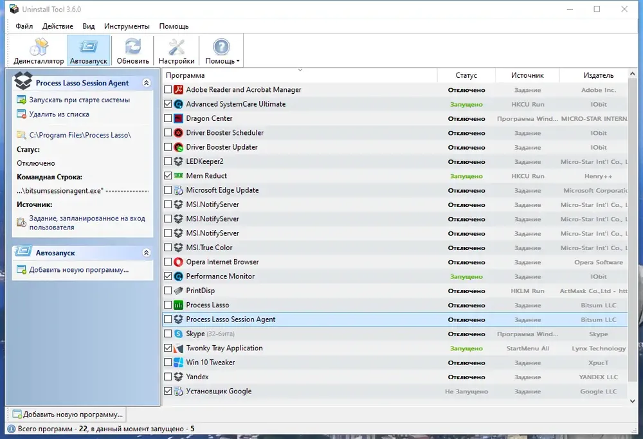Screen dimensions: 643x439
Task: Click the Win 10 Tweaker icon
Action: point(178,362)
